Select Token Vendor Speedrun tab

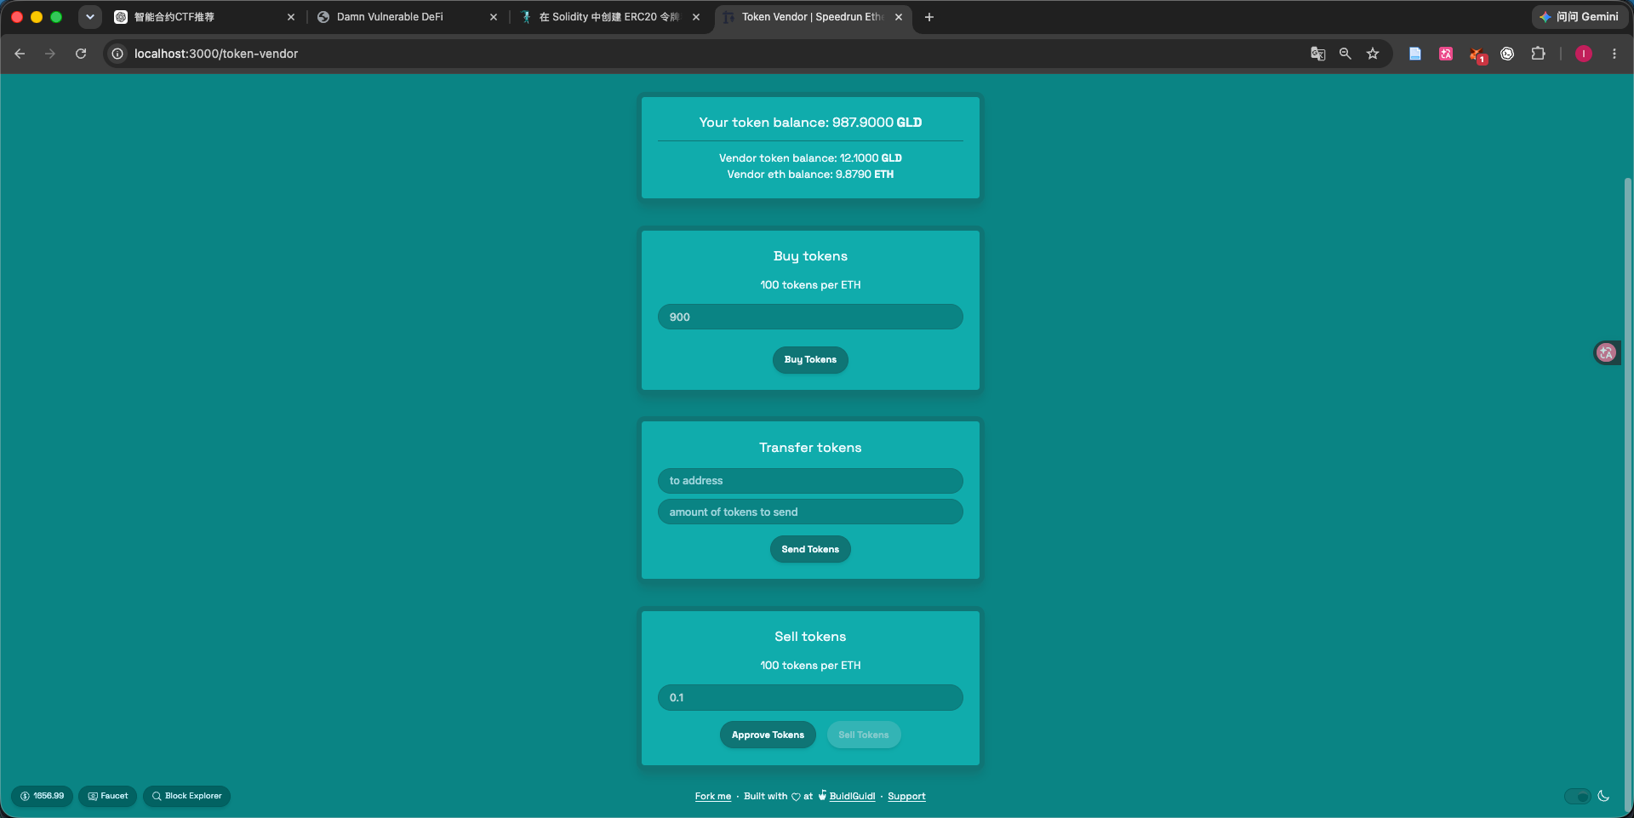point(812,17)
